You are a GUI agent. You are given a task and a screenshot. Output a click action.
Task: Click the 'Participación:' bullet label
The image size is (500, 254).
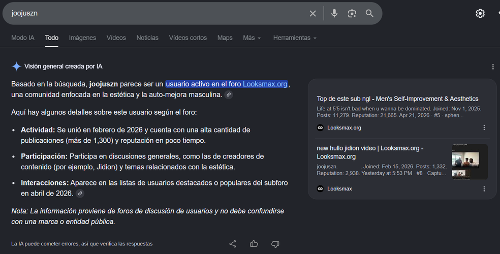pyautogui.click(x=44, y=156)
